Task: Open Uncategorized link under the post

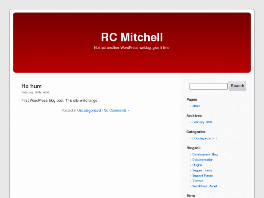Action: tap(89, 110)
